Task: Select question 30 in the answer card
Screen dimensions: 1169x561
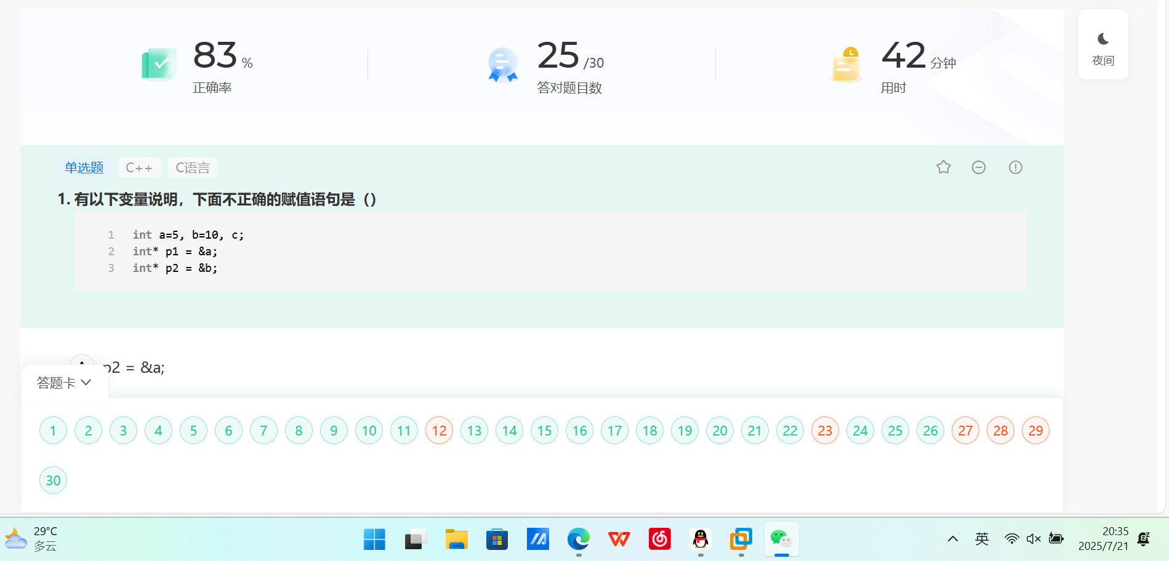Action: pyautogui.click(x=53, y=480)
